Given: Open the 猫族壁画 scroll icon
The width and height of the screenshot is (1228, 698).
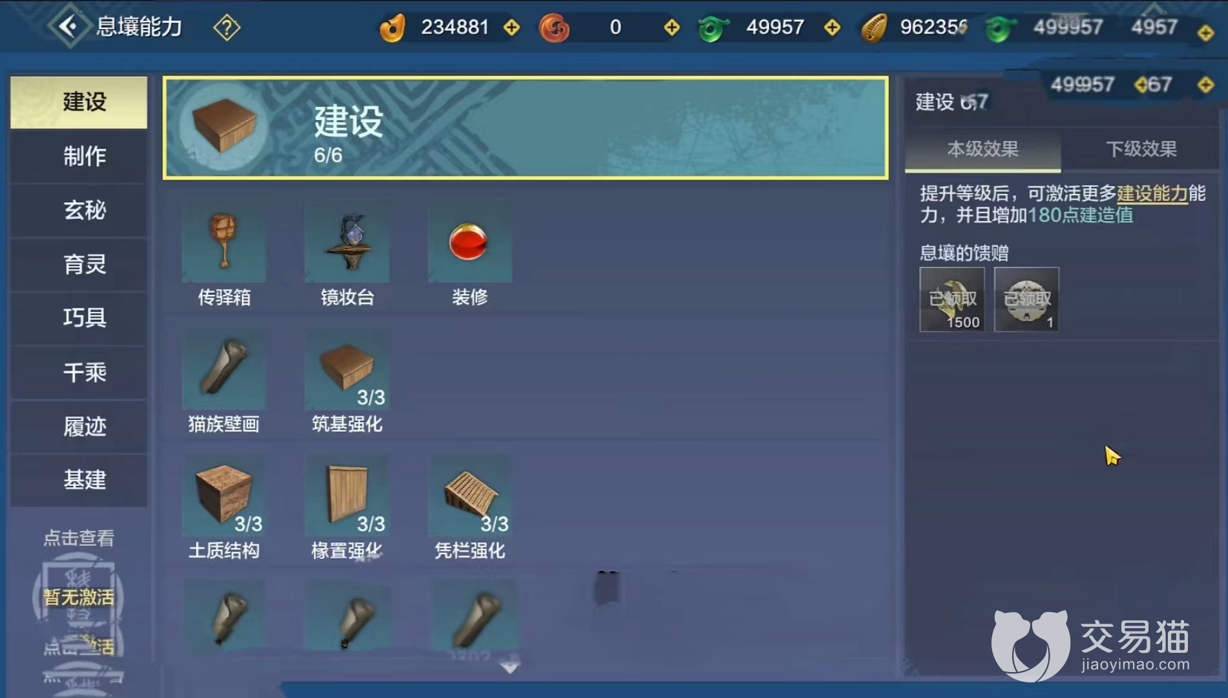Looking at the screenshot, I should 224,370.
